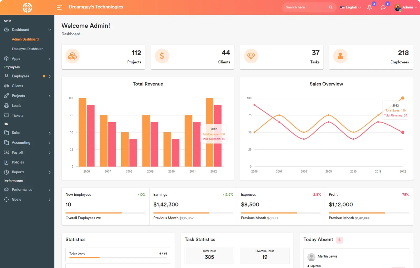Image resolution: width=420 pixels, height=268 pixels.
Task: Click the Dashboard breadcrumb text
Action: [x=71, y=34]
